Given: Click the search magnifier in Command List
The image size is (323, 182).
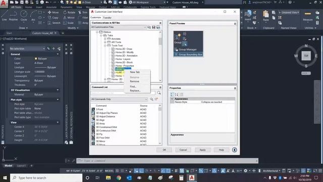Looking at the screenshot, I should [x=159, y=93].
